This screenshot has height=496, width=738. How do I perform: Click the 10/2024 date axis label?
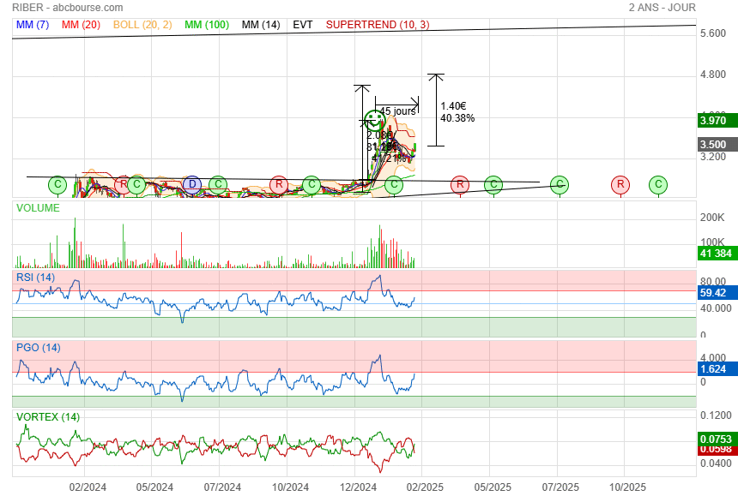pyautogui.click(x=290, y=487)
